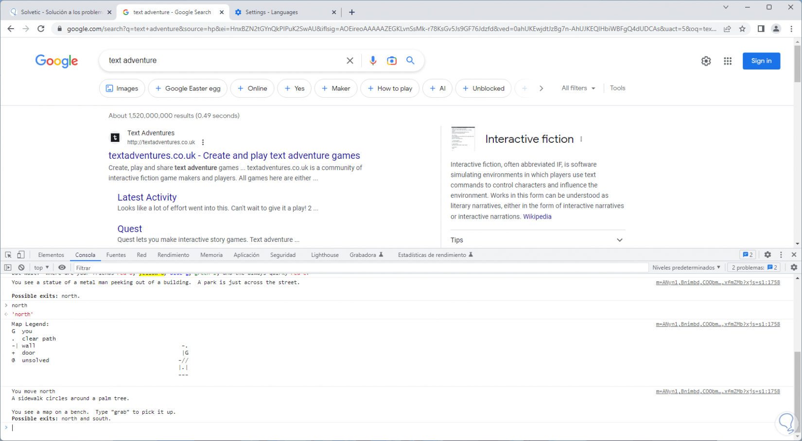Clear the console with the ban icon
The width and height of the screenshot is (802, 441).
click(x=21, y=268)
